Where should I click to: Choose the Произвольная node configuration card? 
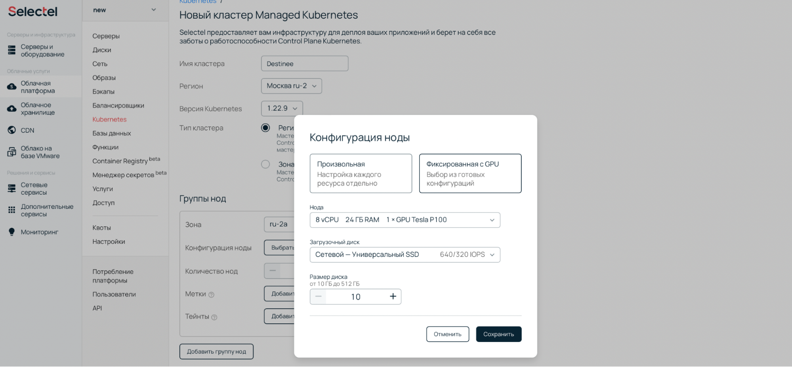click(x=361, y=173)
